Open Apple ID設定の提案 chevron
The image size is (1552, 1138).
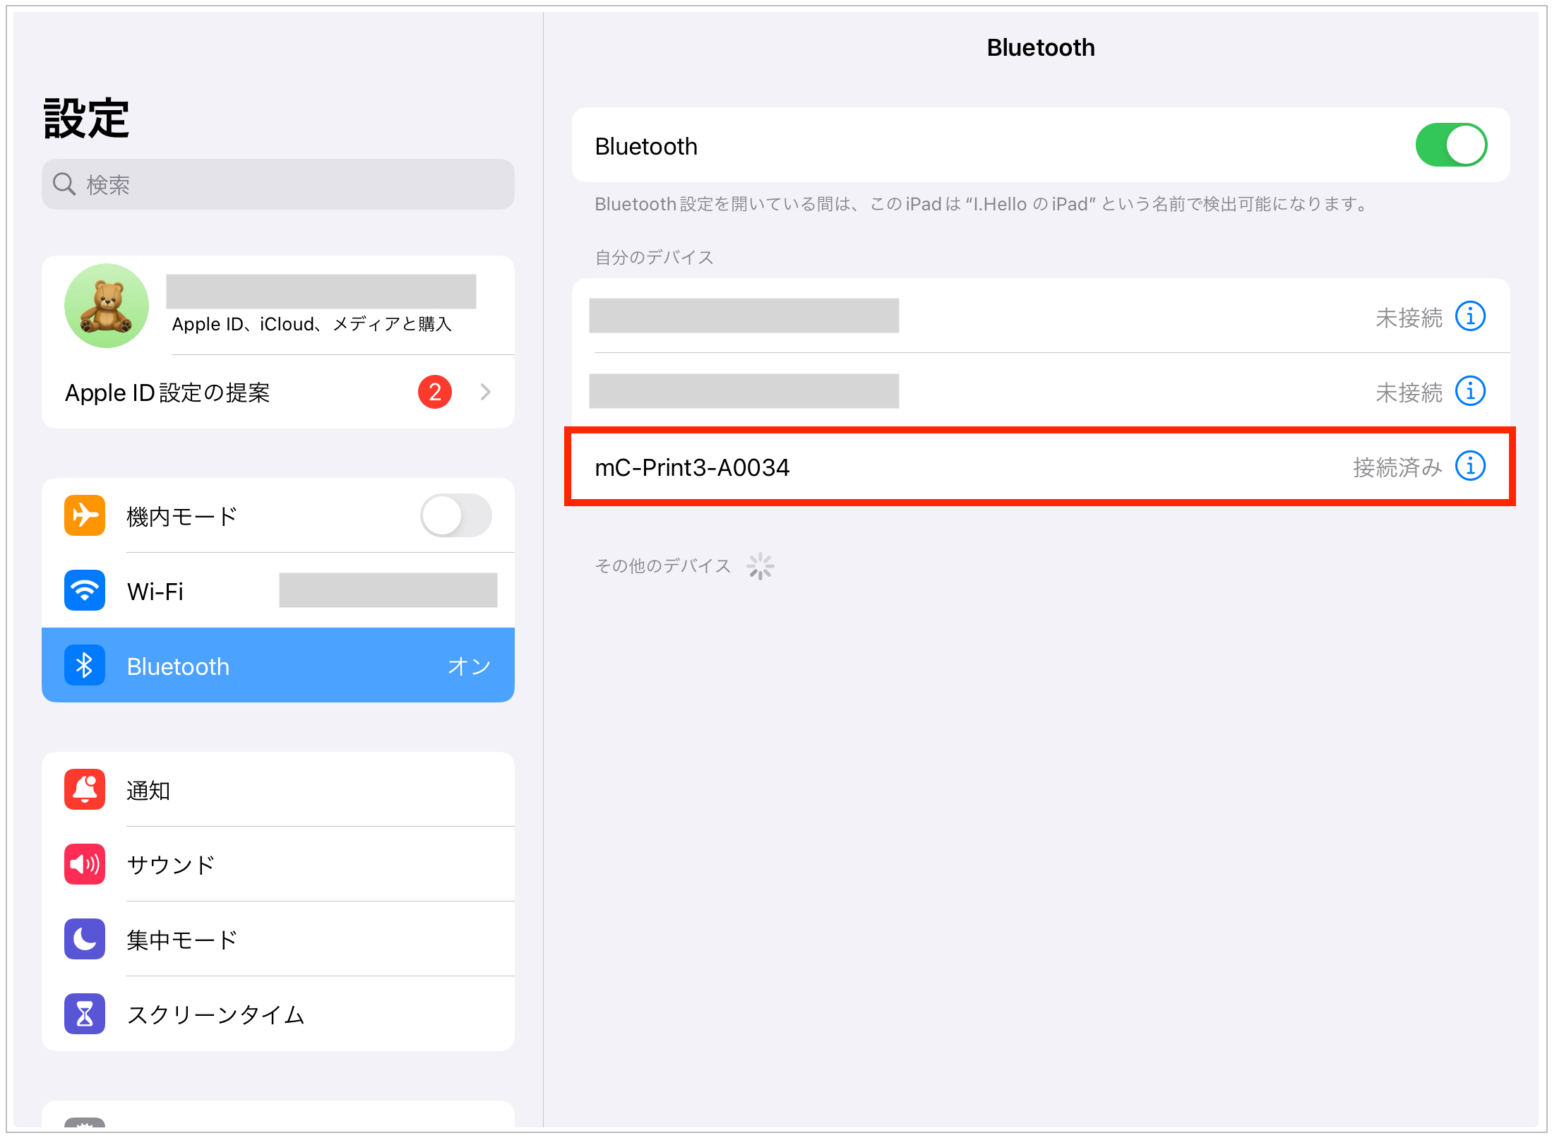pos(485,392)
